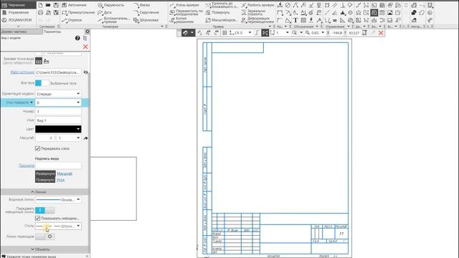Choose Повернуть rotate command

(x=217, y=13)
